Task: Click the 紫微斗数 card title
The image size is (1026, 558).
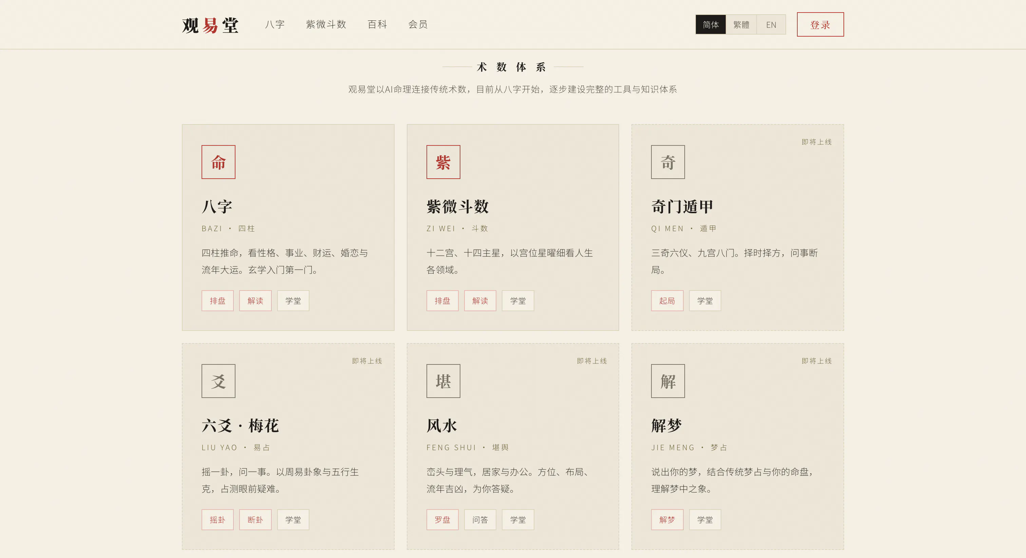Action: (458, 206)
